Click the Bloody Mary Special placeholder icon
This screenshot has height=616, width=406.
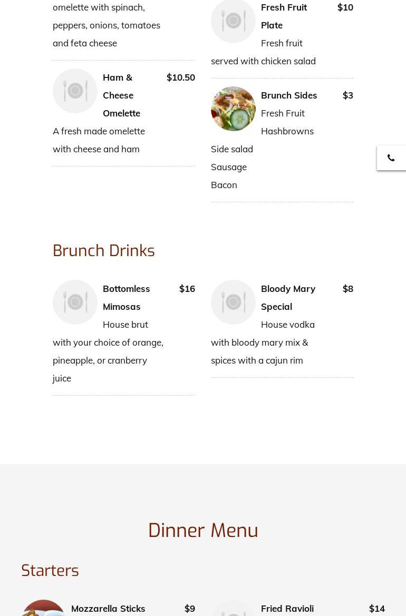point(233,302)
